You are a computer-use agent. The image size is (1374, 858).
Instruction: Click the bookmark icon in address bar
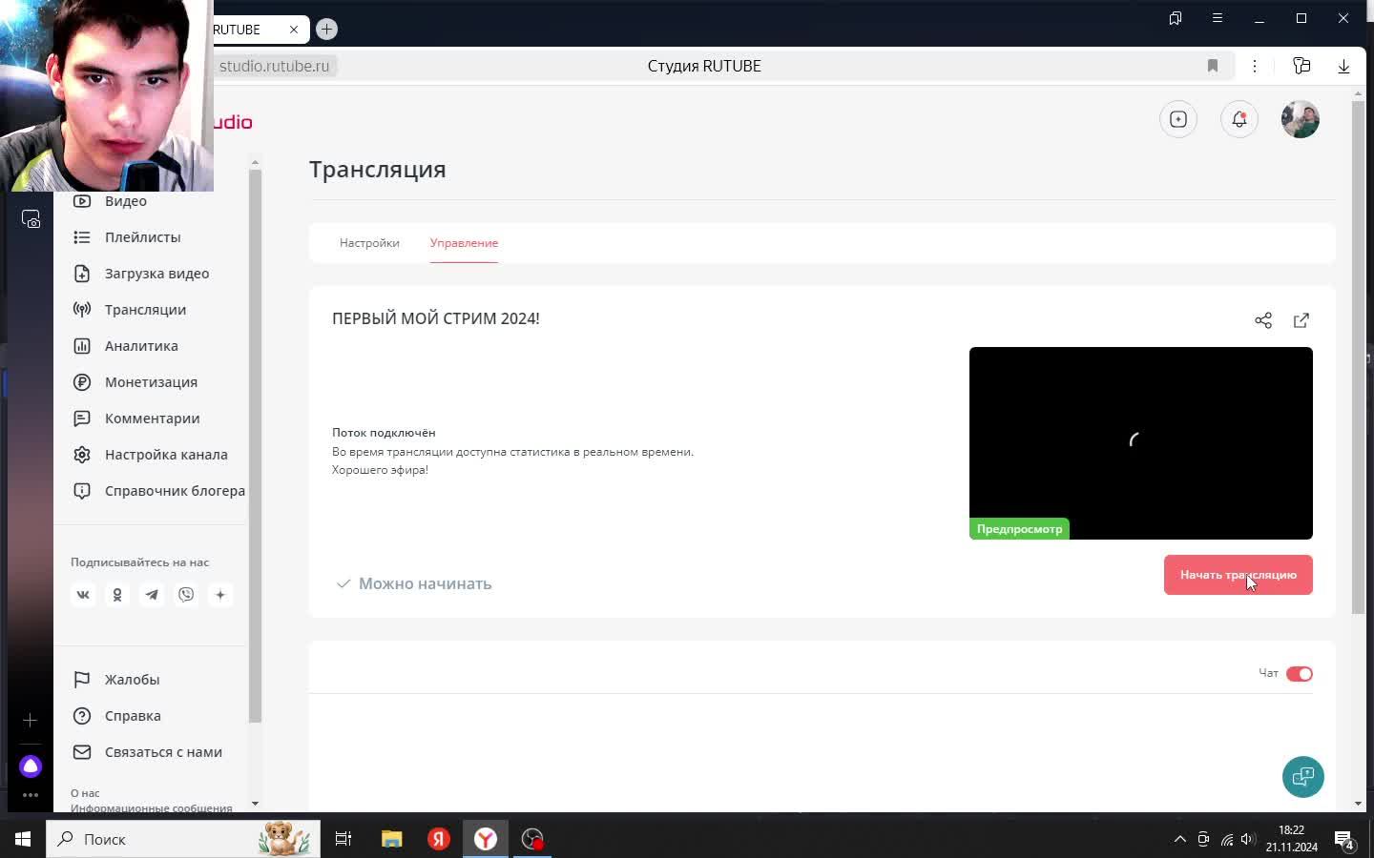[1213, 66]
